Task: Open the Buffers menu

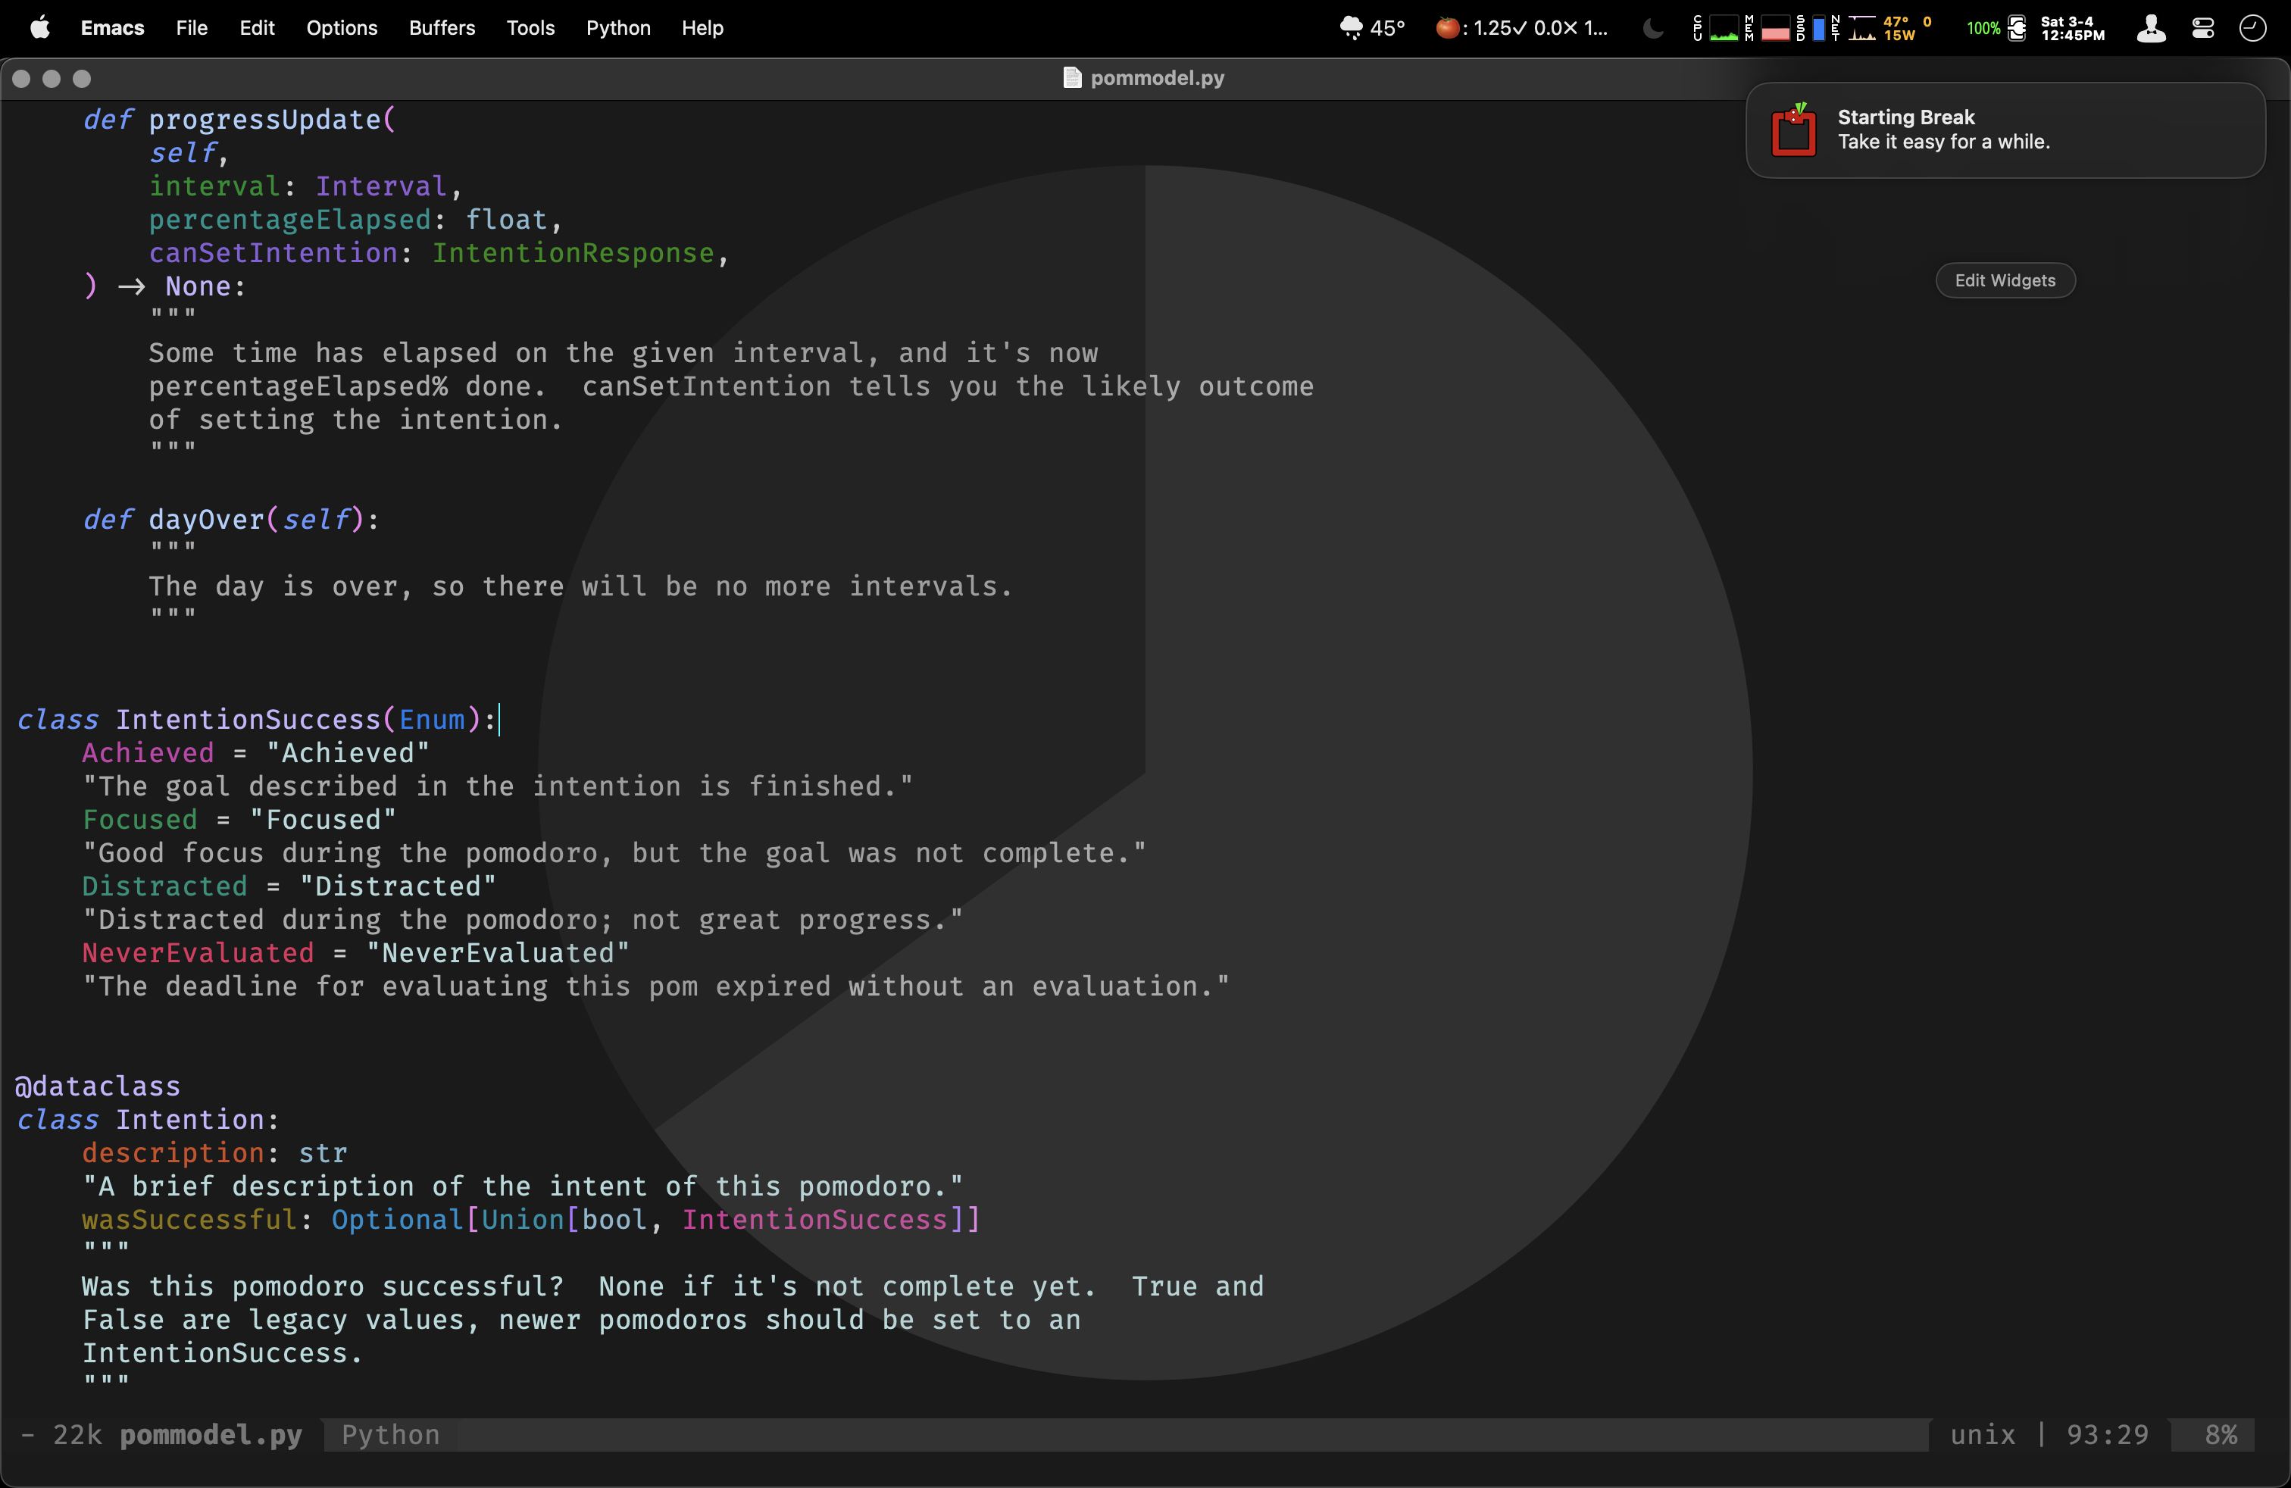Action: (442, 28)
